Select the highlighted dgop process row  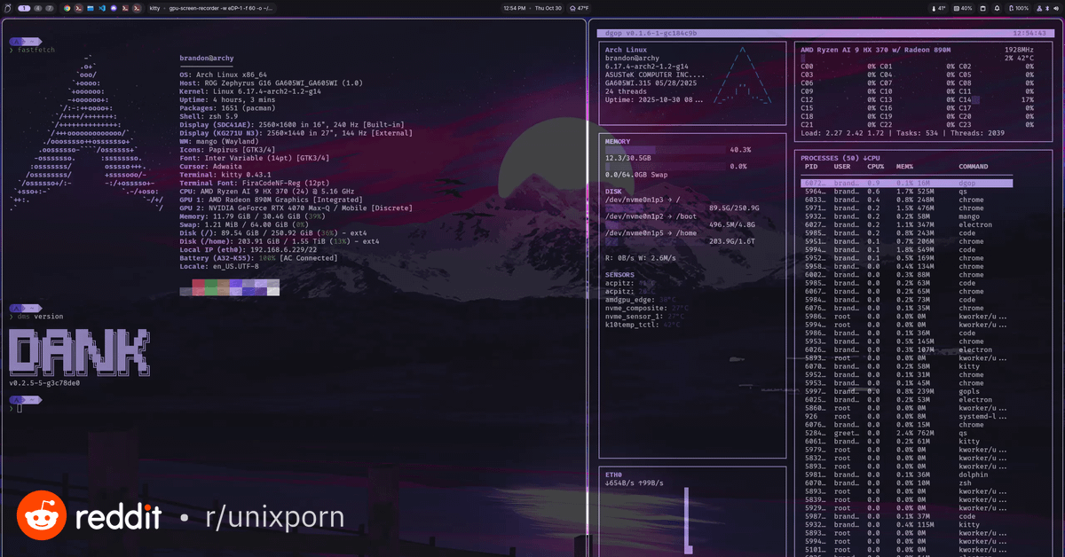point(905,183)
